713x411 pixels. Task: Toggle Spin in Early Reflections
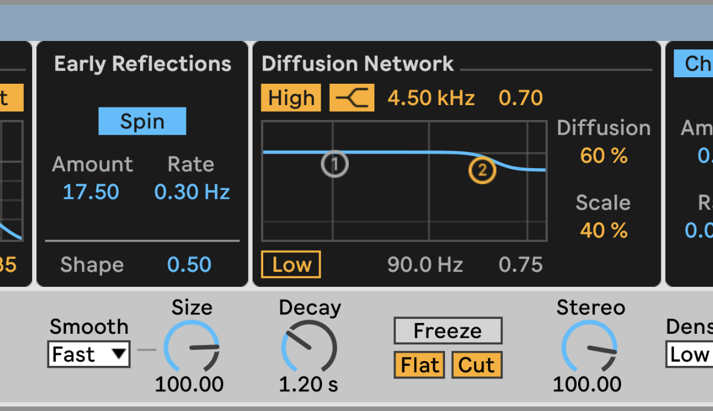142,122
